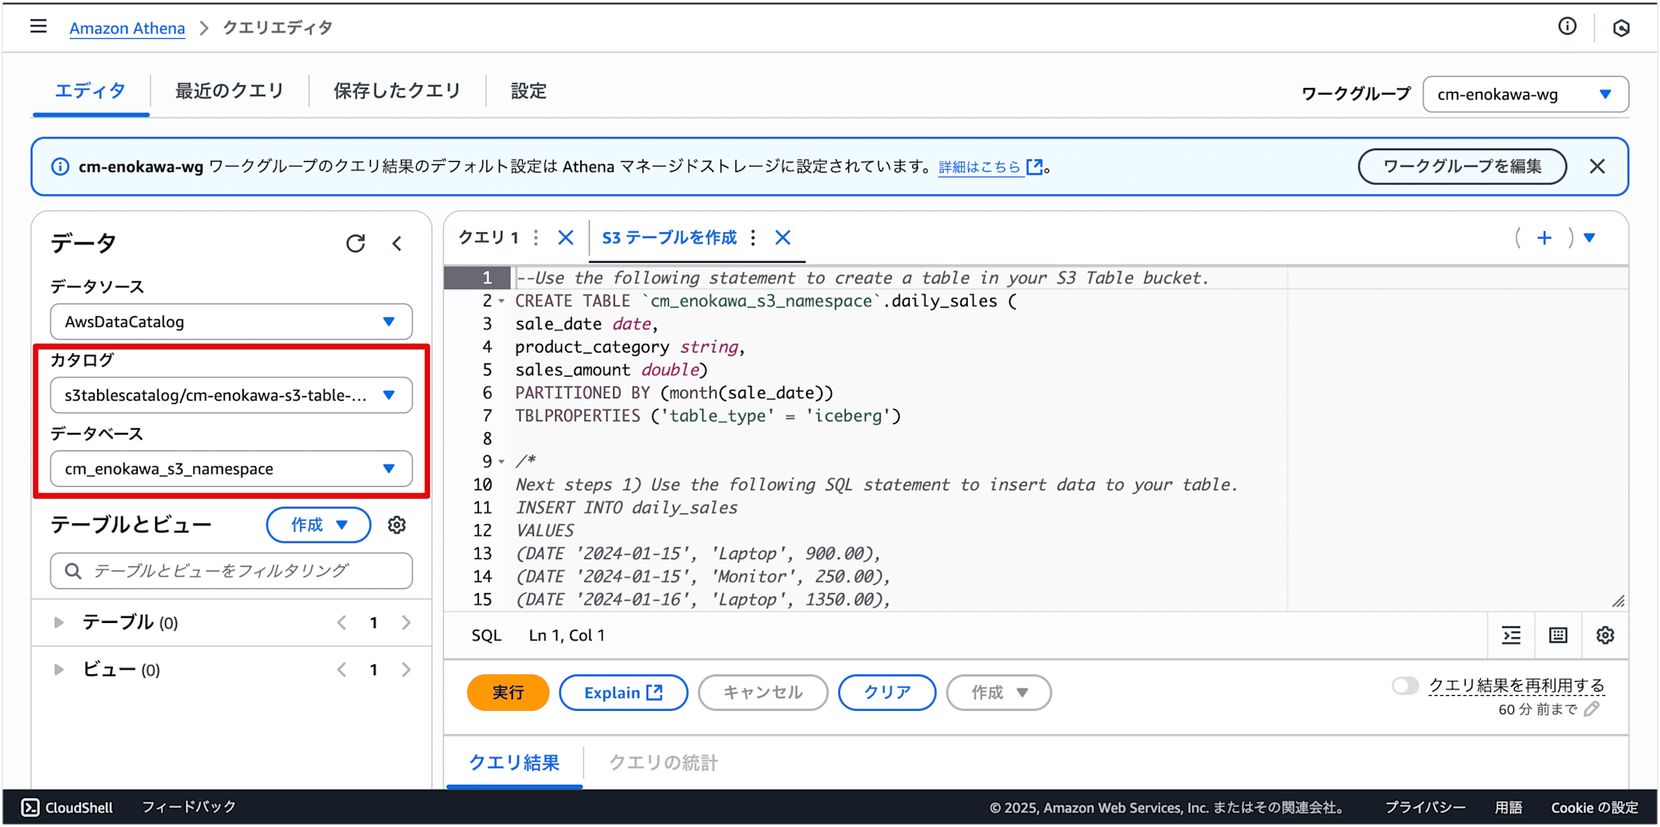
Task: Click the 実行 run button
Action: pos(508,693)
